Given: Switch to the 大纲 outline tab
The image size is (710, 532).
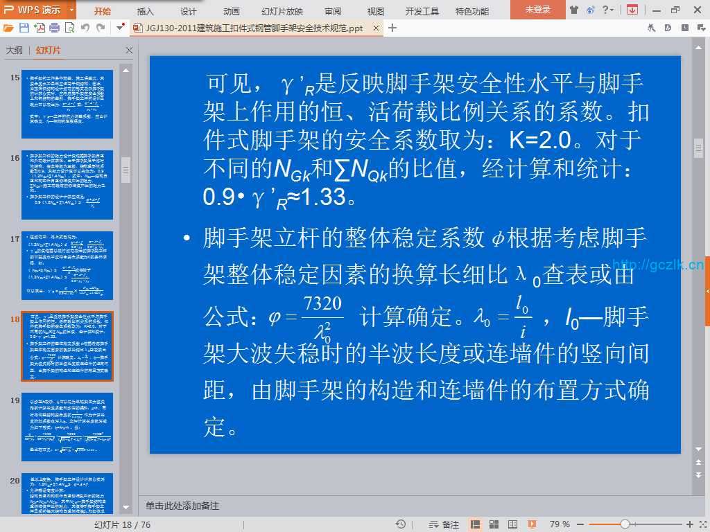Looking at the screenshot, I should click(x=15, y=51).
